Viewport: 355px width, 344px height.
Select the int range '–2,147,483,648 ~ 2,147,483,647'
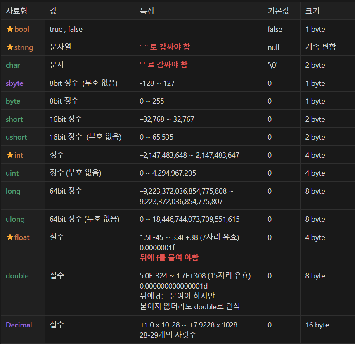(x=189, y=155)
